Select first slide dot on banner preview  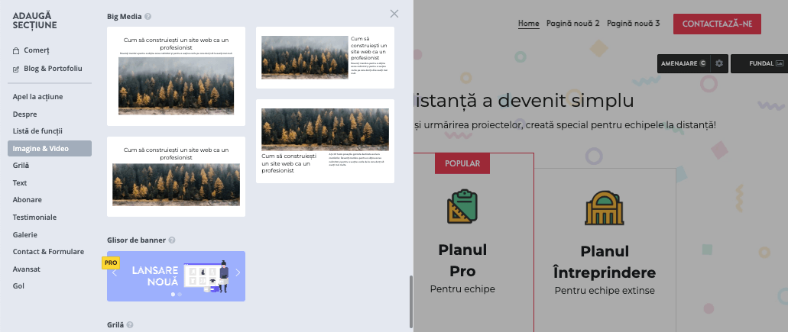pyautogui.click(x=173, y=295)
